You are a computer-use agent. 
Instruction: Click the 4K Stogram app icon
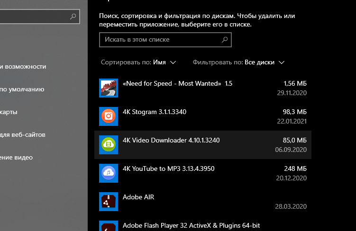pyautogui.click(x=109, y=116)
